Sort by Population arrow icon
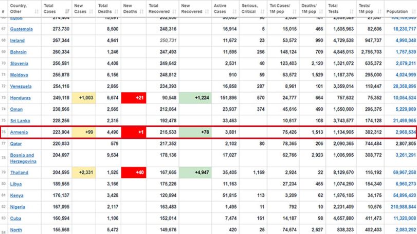This screenshot has width=417, height=234. click(x=414, y=11)
